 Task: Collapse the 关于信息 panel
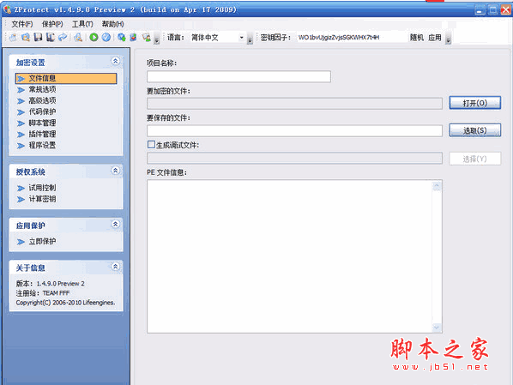click(116, 267)
